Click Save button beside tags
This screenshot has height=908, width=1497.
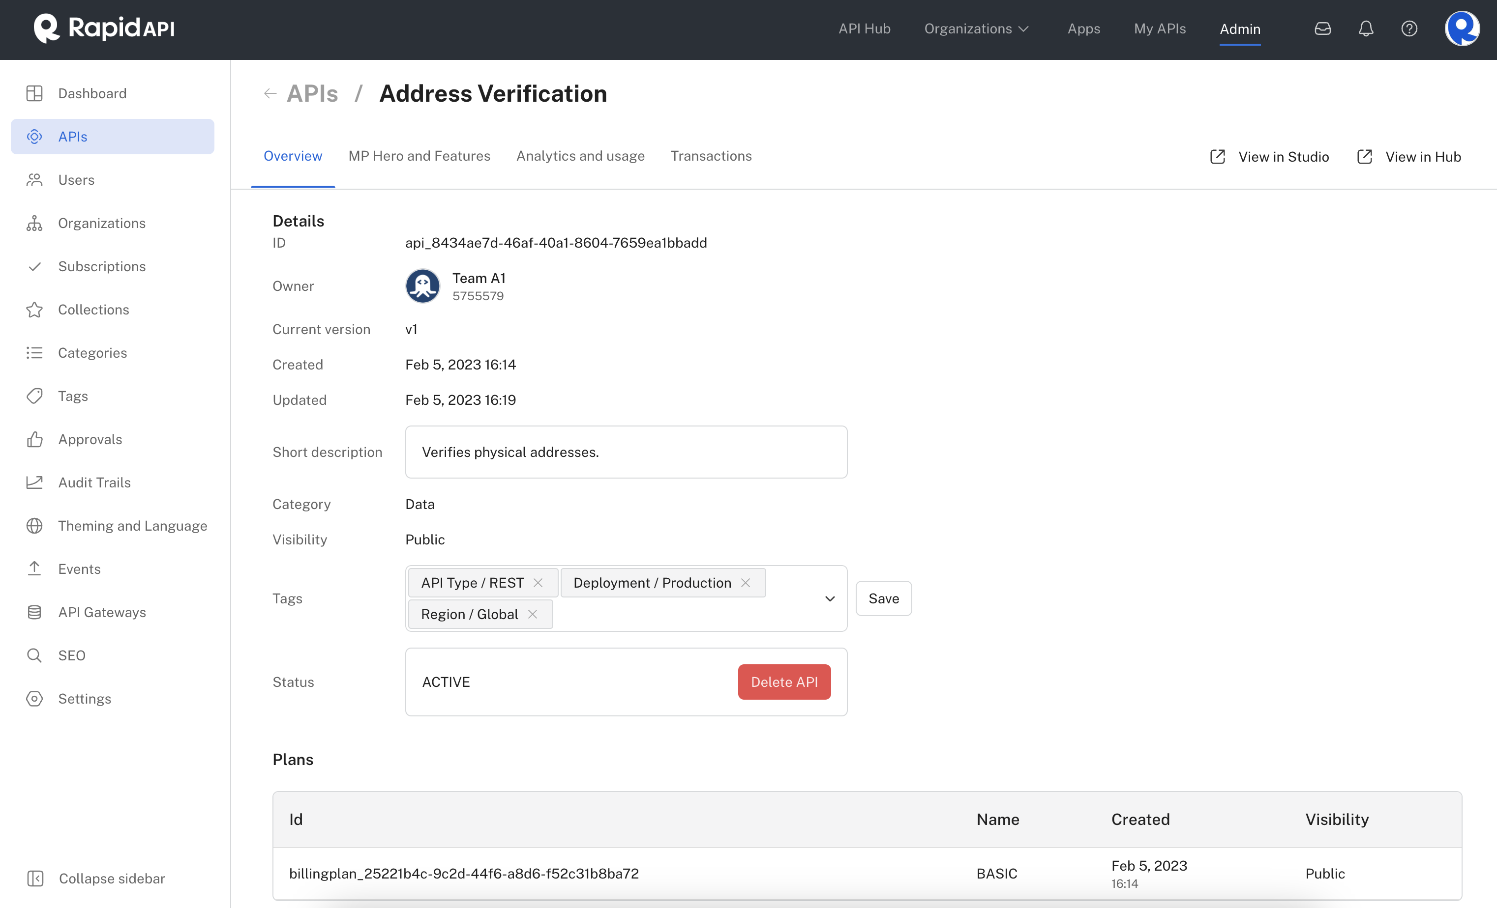[x=883, y=598]
